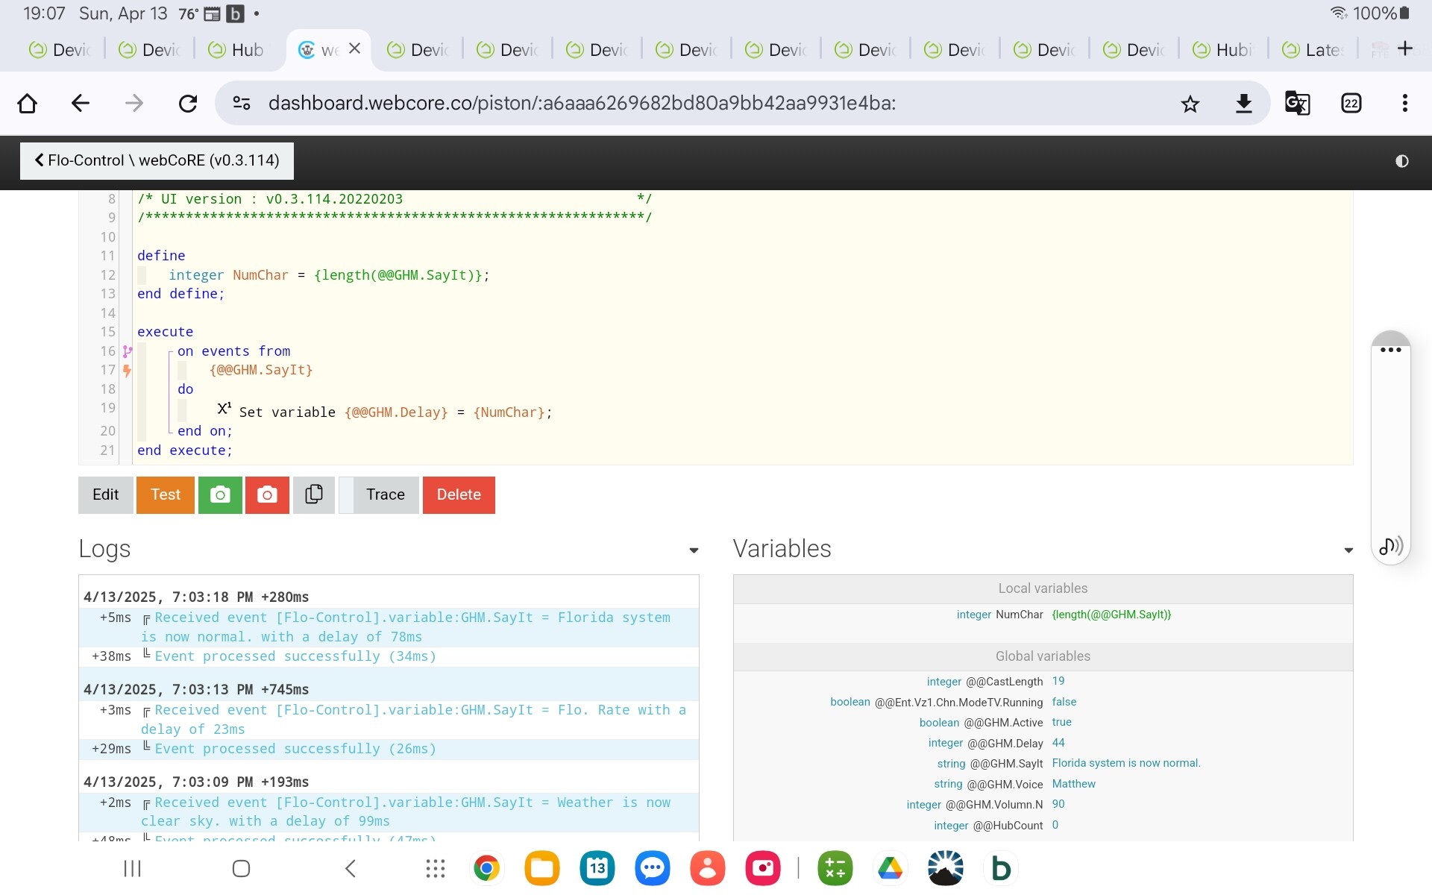1432x895 pixels.
Task: Click NumChar definition on line 12
Action: click(x=329, y=275)
